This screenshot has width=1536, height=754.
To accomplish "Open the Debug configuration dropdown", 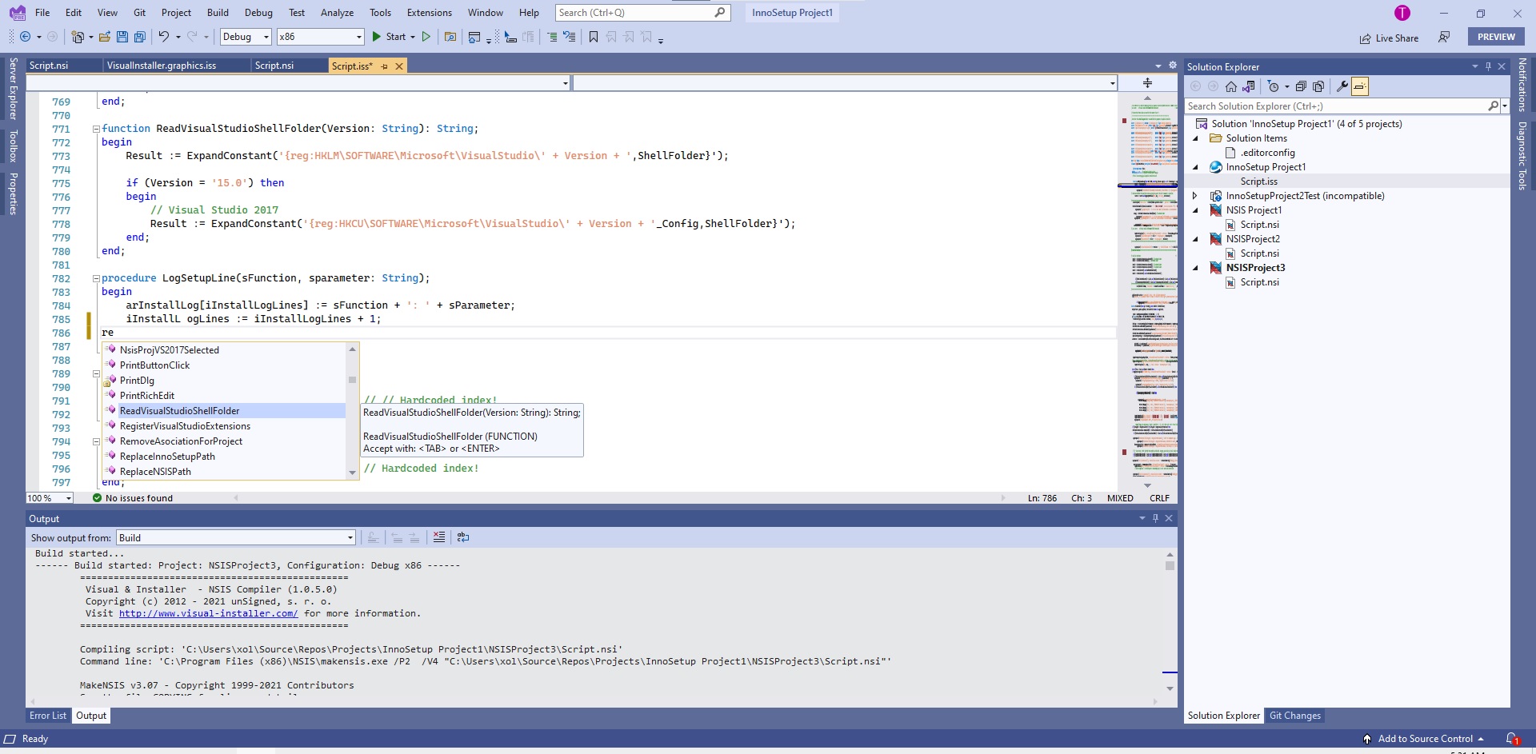I will click(x=246, y=37).
